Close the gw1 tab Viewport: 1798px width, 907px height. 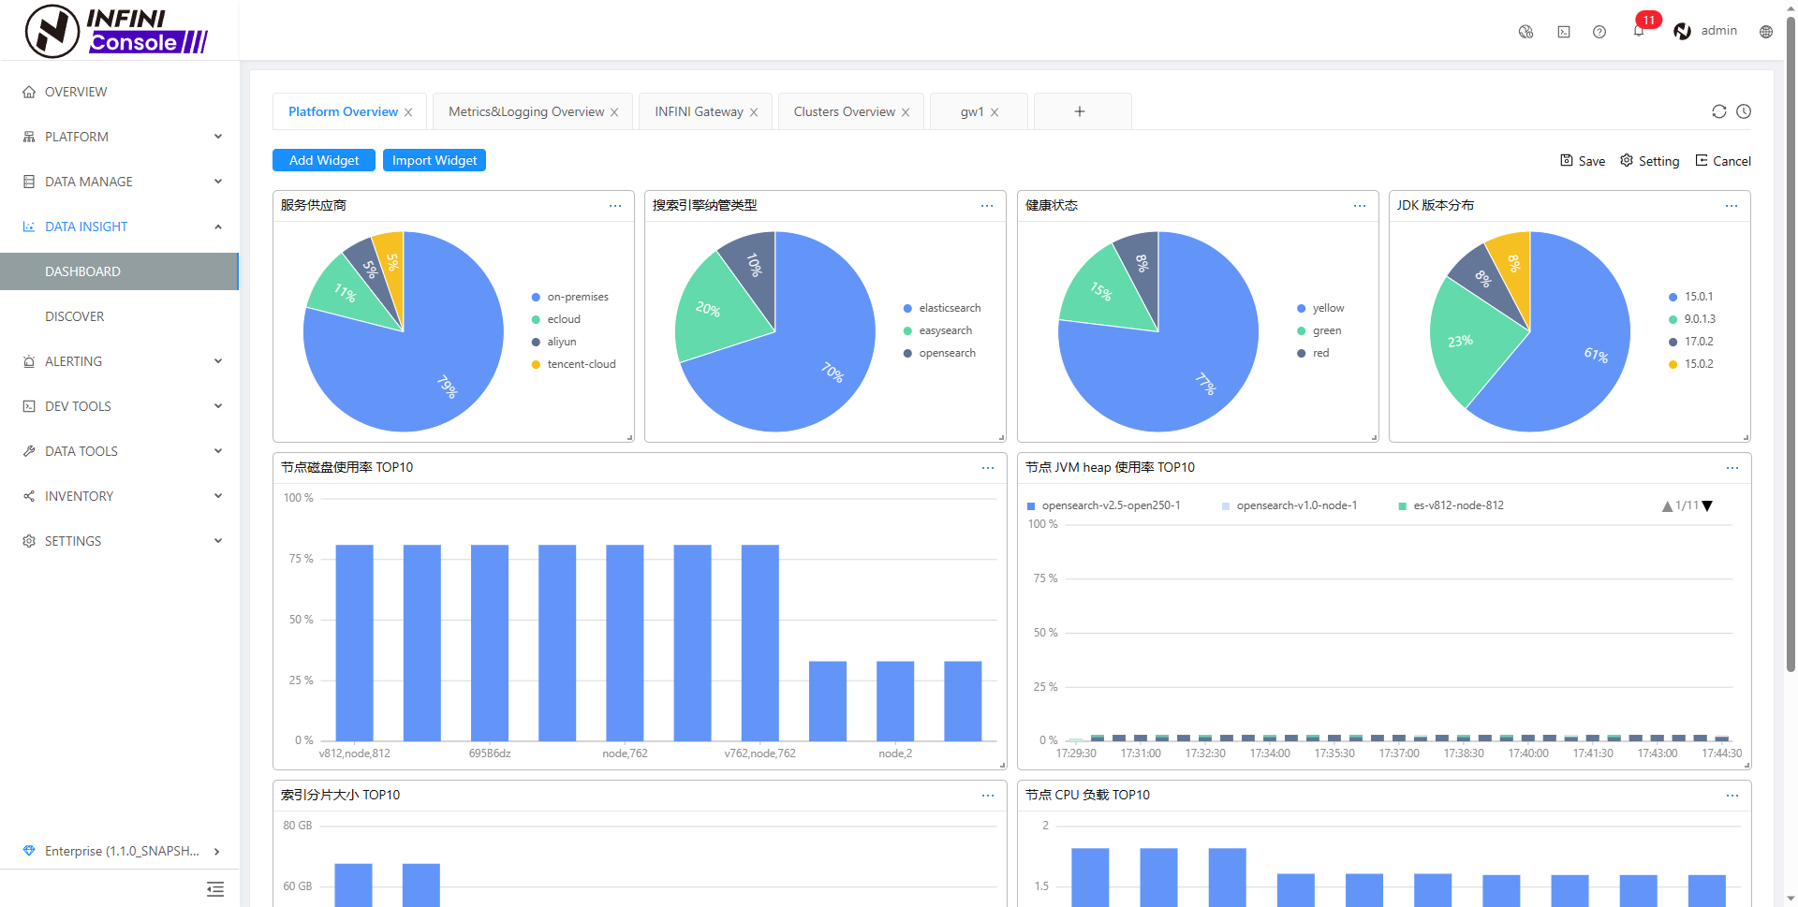coord(995,112)
